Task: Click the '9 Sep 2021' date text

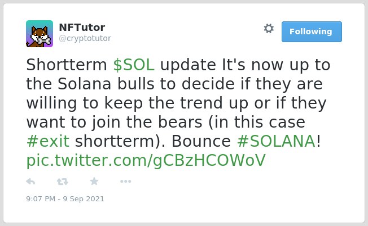Action: (x=84, y=199)
